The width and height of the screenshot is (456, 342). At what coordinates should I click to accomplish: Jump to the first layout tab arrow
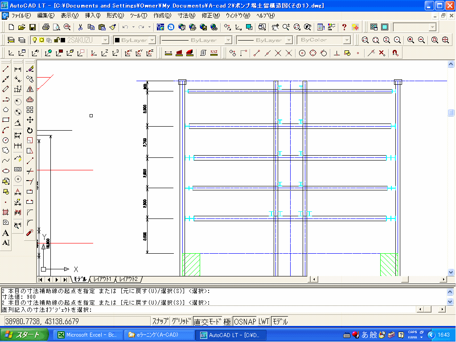41,280
